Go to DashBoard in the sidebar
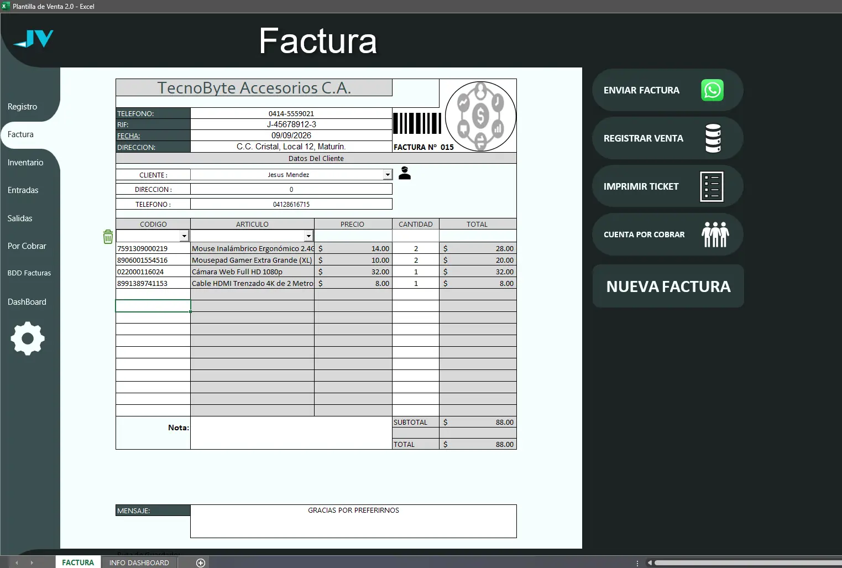842x568 pixels. 27,302
